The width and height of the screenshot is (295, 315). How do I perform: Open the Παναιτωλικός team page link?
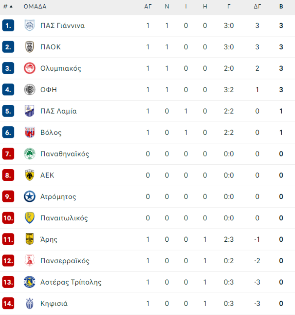click(64, 218)
